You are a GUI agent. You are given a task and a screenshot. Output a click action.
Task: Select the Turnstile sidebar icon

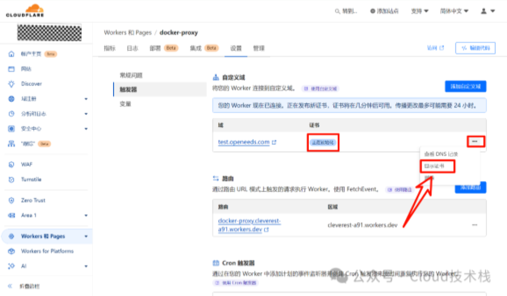pos(11,179)
